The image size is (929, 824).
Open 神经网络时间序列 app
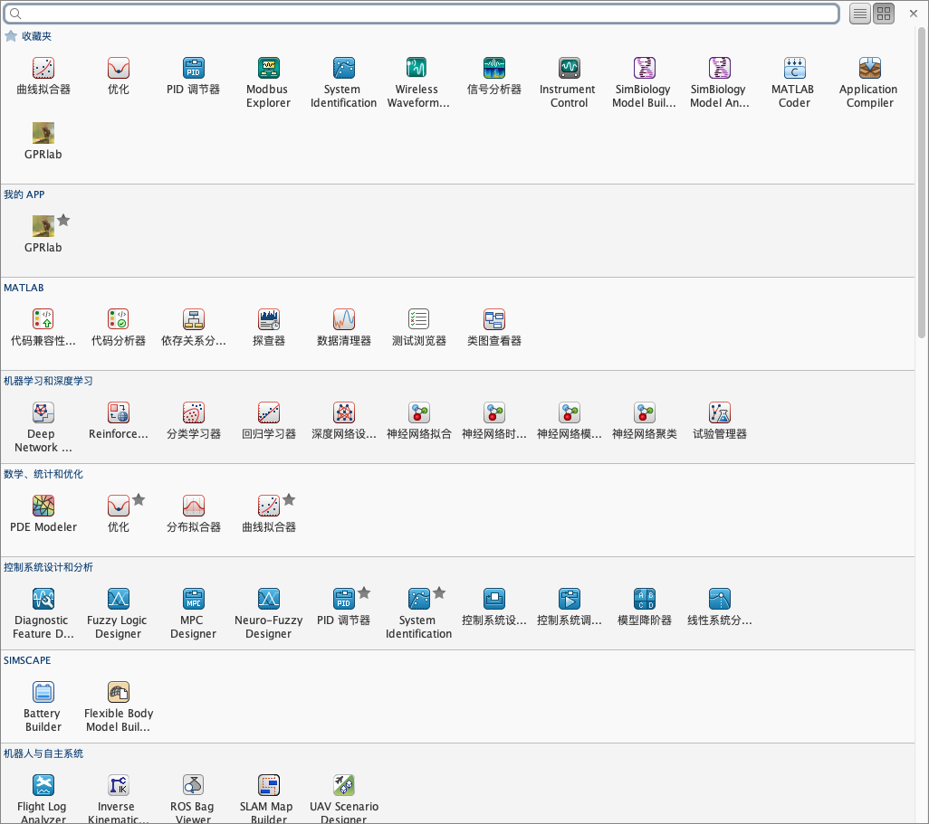tap(493, 421)
